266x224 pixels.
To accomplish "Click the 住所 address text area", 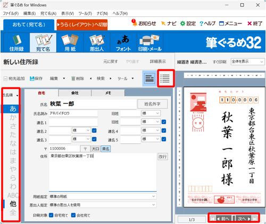I will 103,171.
